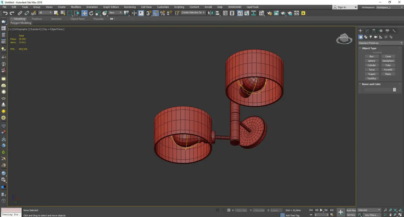Activate the Select and Rotate tool
Screen dimensions: 404x217
pos(91,13)
